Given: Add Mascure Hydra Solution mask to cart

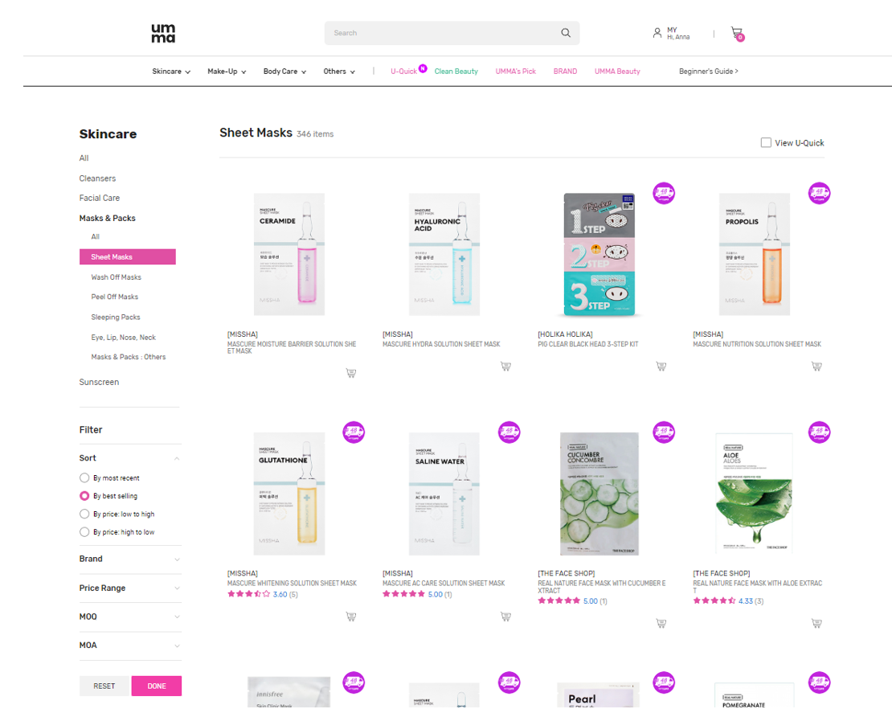Looking at the screenshot, I should (505, 366).
